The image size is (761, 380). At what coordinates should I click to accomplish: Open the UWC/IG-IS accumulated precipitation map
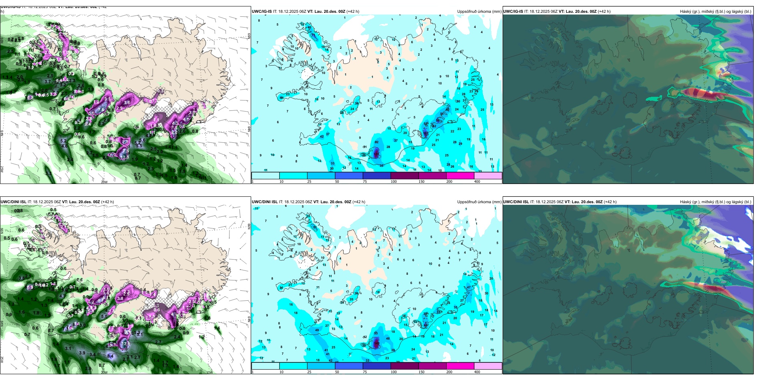(376, 95)
